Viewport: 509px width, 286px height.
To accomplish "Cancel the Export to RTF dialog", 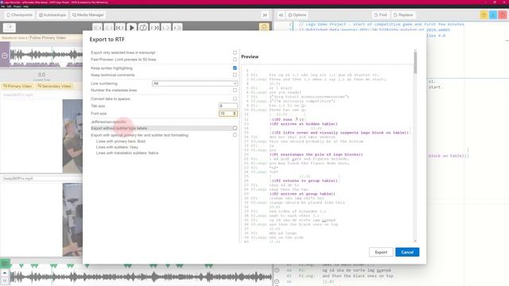I will click(x=407, y=252).
